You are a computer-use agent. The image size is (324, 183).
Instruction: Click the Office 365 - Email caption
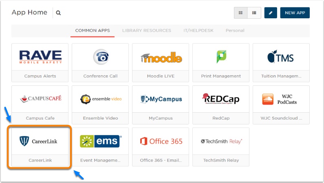click(161, 160)
